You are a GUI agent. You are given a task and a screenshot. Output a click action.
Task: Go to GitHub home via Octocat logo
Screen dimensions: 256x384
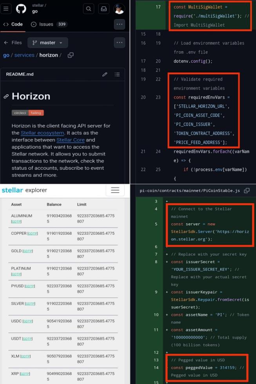pos(21,9)
